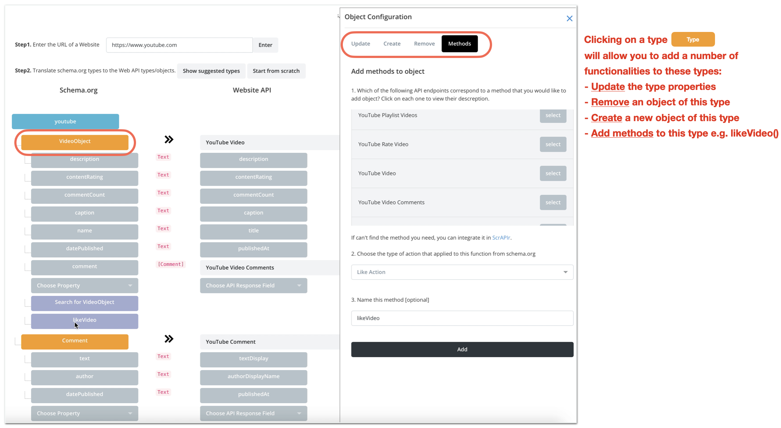The width and height of the screenshot is (781, 428).
Task: Click the method name input field
Action: coord(462,318)
